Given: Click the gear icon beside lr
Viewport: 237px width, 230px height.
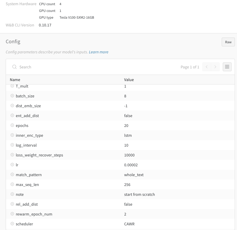Looking at the screenshot, I should [12, 165].
